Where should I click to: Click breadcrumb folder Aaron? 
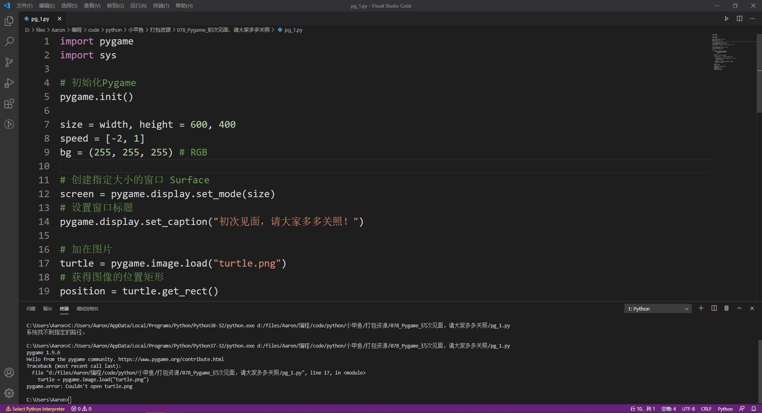click(58, 30)
